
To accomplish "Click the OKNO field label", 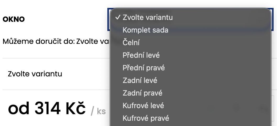I will click(x=14, y=19).
